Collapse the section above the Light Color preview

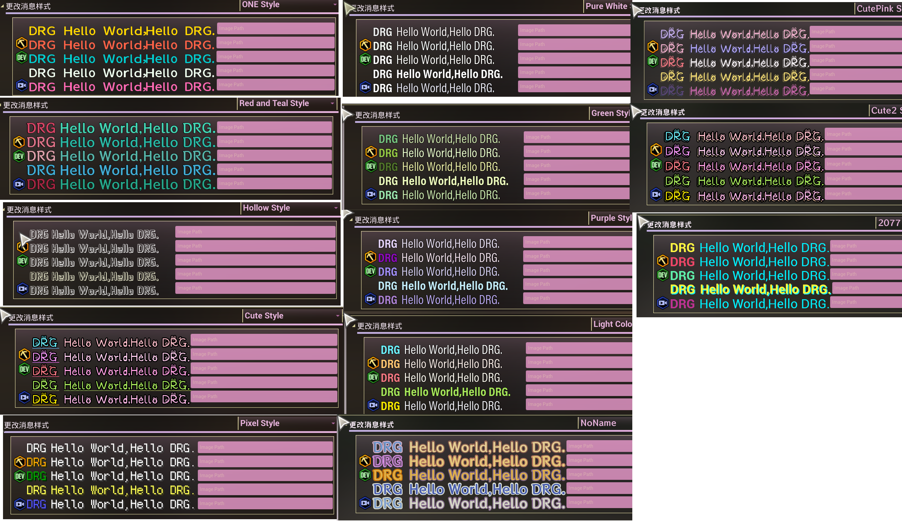coord(354,326)
